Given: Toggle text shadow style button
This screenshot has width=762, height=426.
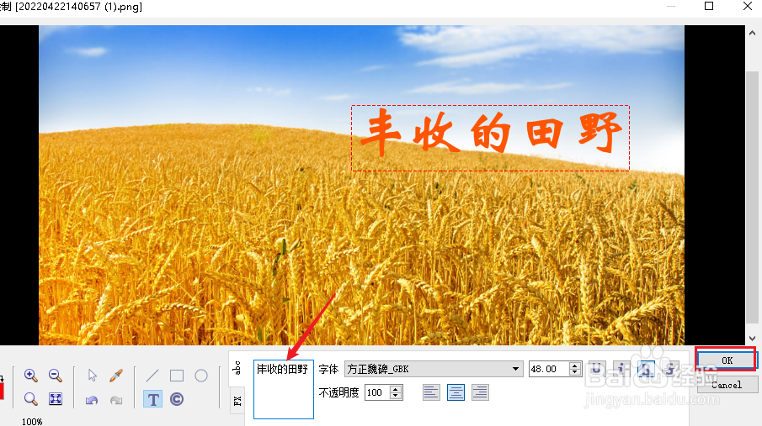Looking at the screenshot, I should tap(646, 369).
